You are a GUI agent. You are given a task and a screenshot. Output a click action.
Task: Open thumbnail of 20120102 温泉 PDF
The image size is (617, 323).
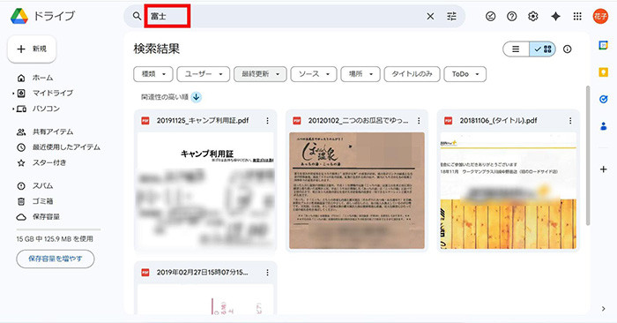tap(357, 191)
